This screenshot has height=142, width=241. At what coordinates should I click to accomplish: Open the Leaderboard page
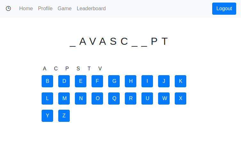tap(91, 9)
